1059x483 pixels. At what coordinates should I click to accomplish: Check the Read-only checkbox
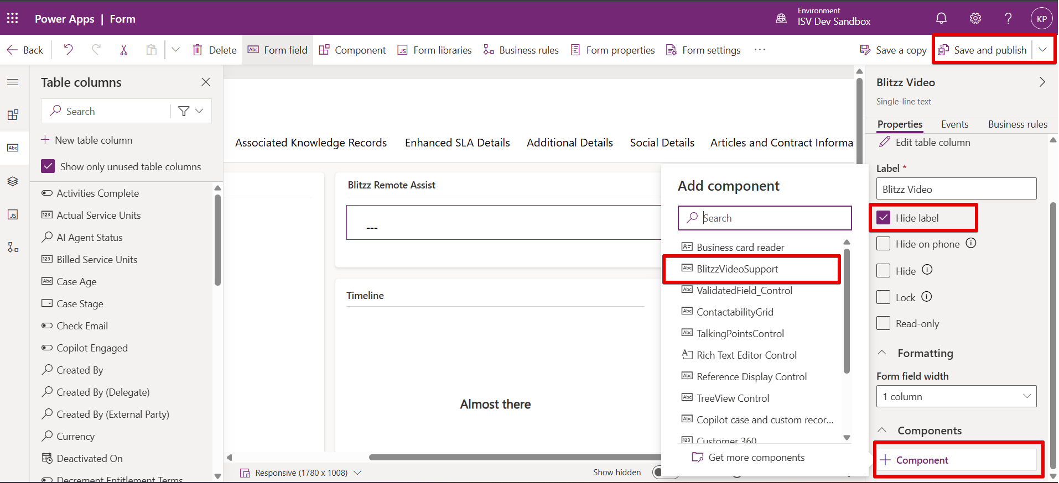coord(884,323)
